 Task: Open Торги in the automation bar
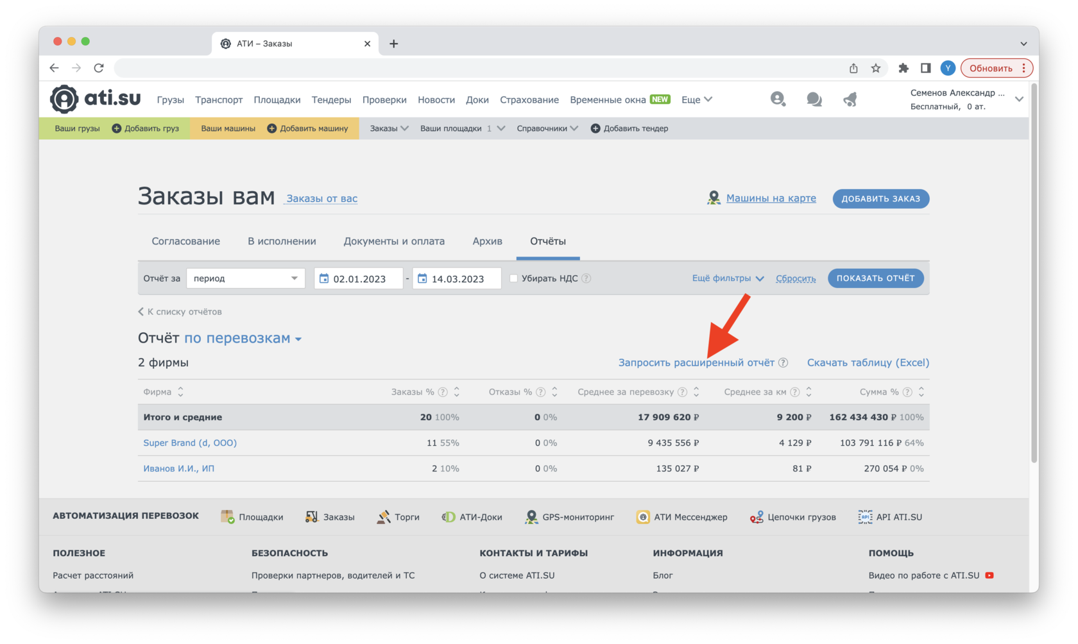[x=398, y=517]
